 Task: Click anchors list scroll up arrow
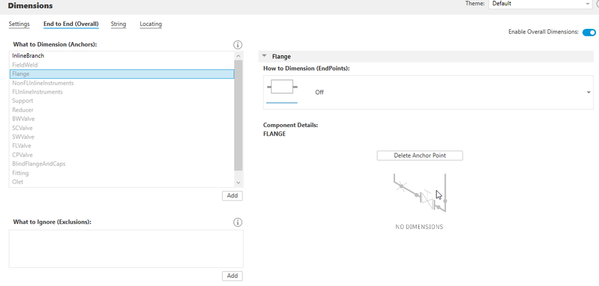pyautogui.click(x=239, y=56)
